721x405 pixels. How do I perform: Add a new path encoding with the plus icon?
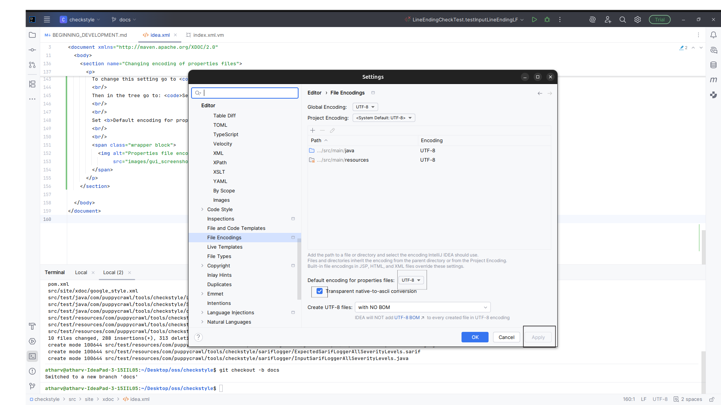point(312,130)
